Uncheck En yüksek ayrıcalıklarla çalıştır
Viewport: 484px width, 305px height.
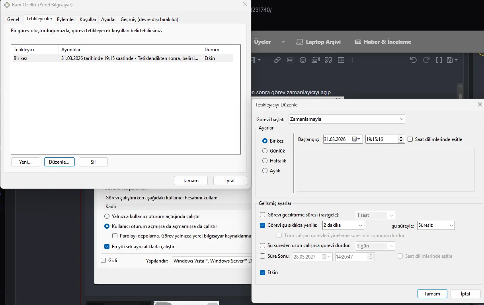[107, 246]
